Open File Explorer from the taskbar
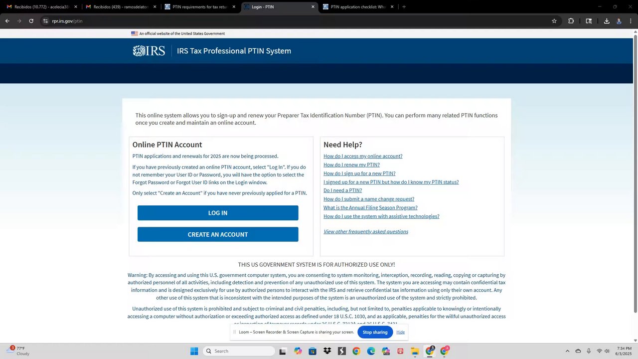Screen dimensions: 638x359 coord(415,351)
